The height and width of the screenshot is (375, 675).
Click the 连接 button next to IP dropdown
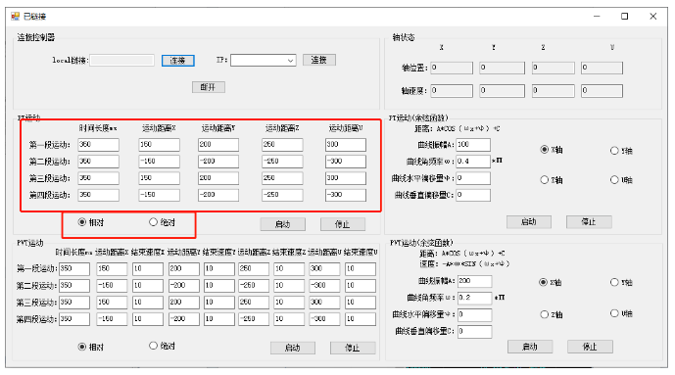coord(319,60)
